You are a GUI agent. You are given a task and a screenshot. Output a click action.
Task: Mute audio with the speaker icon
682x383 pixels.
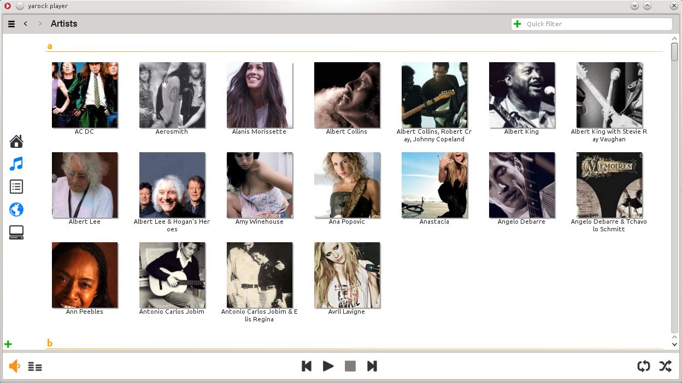pyautogui.click(x=15, y=367)
